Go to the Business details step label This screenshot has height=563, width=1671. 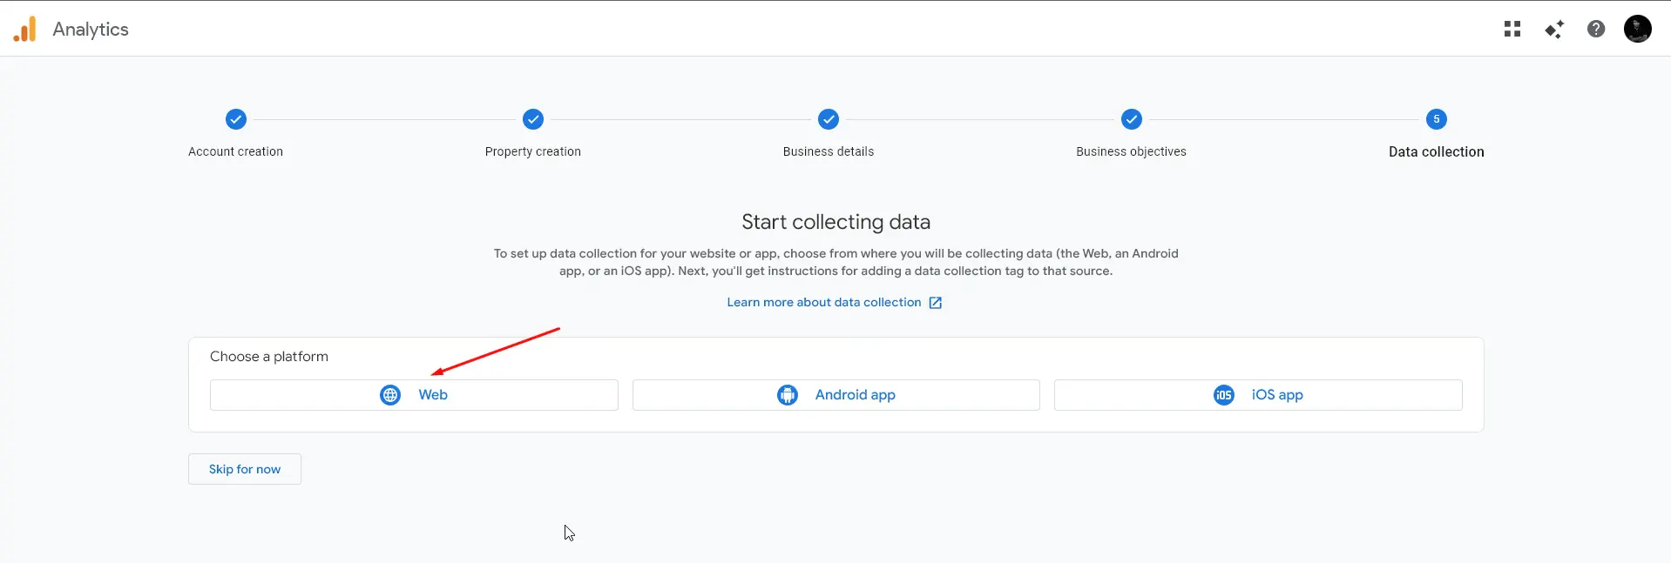829,151
